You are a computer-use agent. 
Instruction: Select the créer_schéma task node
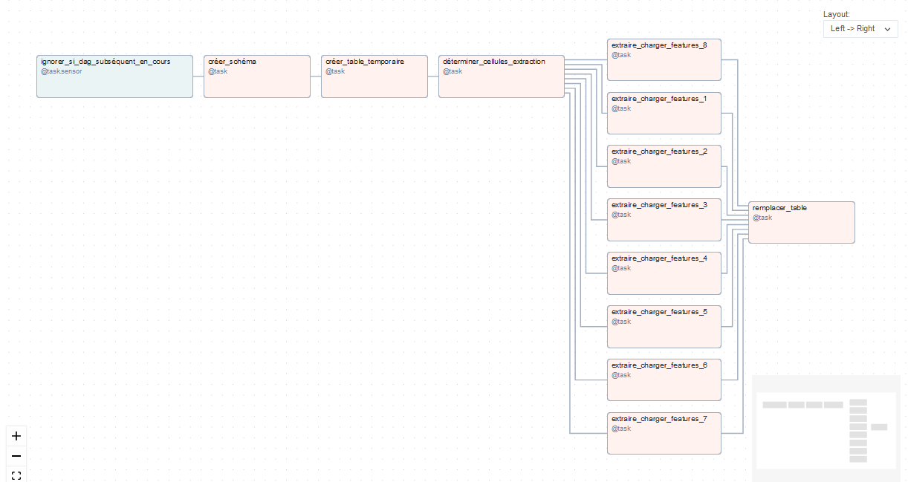click(257, 76)
